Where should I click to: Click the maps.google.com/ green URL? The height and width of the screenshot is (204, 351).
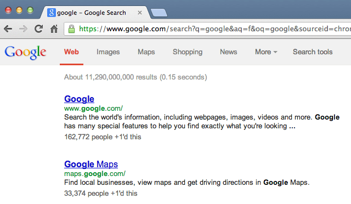[95, 173]
